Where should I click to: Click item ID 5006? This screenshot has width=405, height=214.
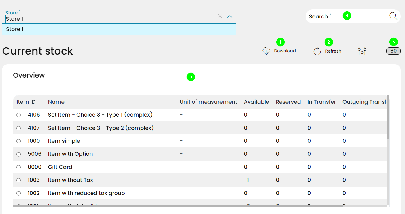coord(35,154)
